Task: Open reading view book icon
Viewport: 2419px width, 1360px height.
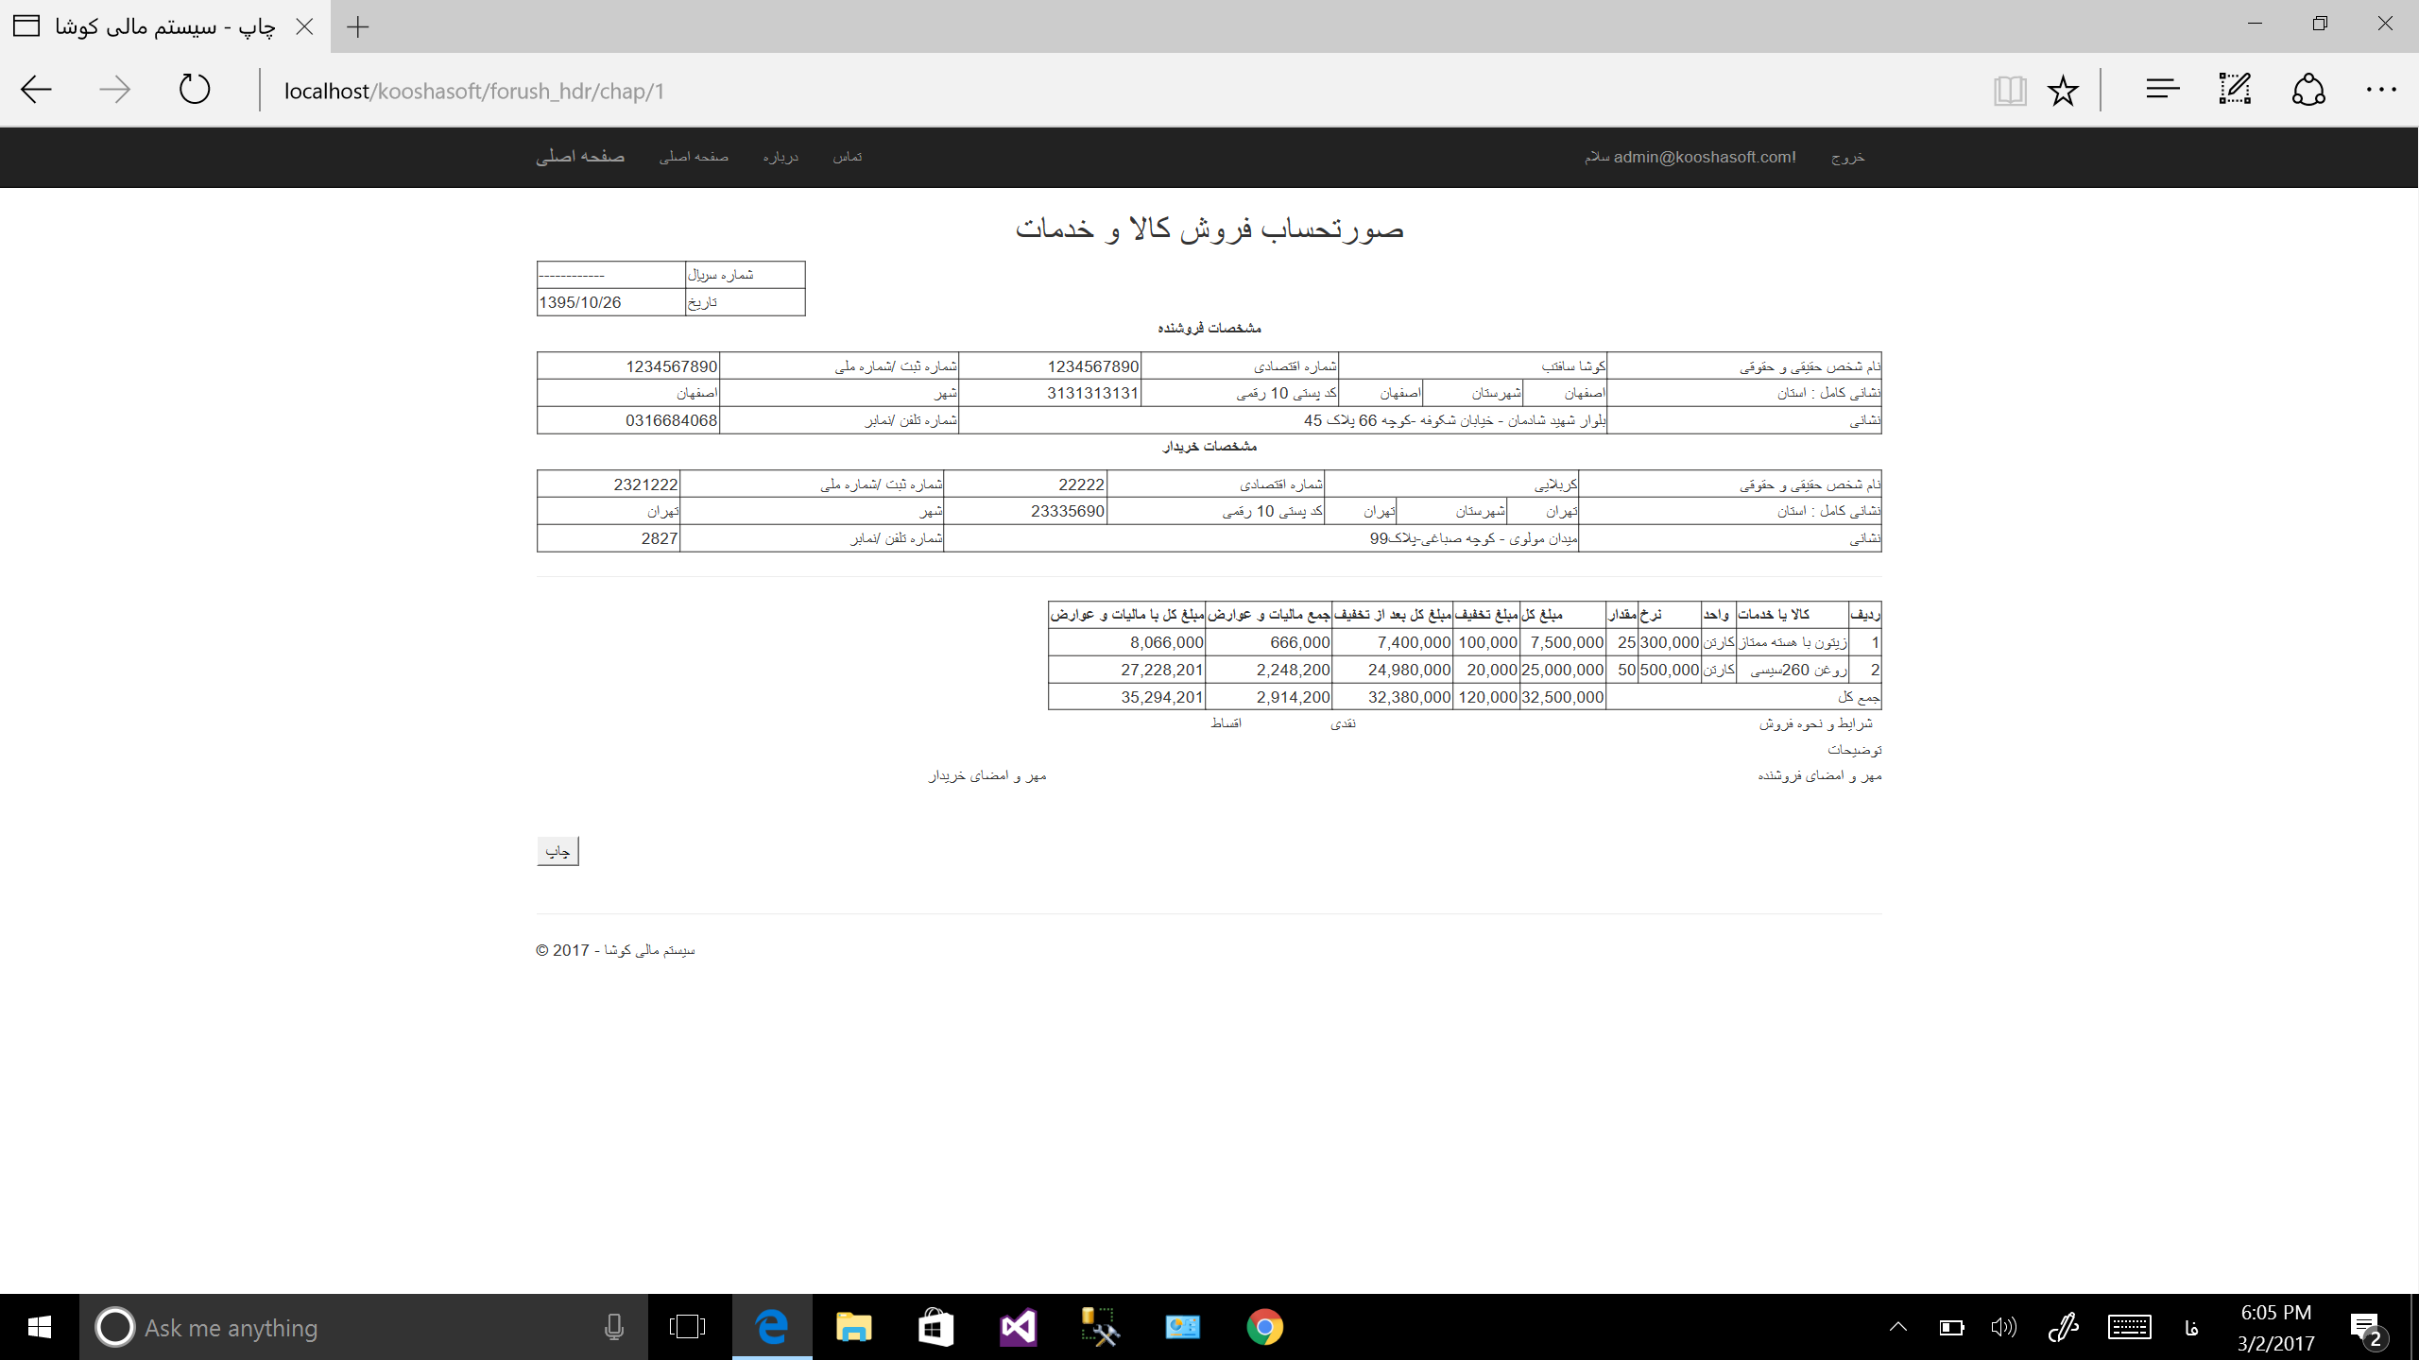Action: click(2009, 91)
